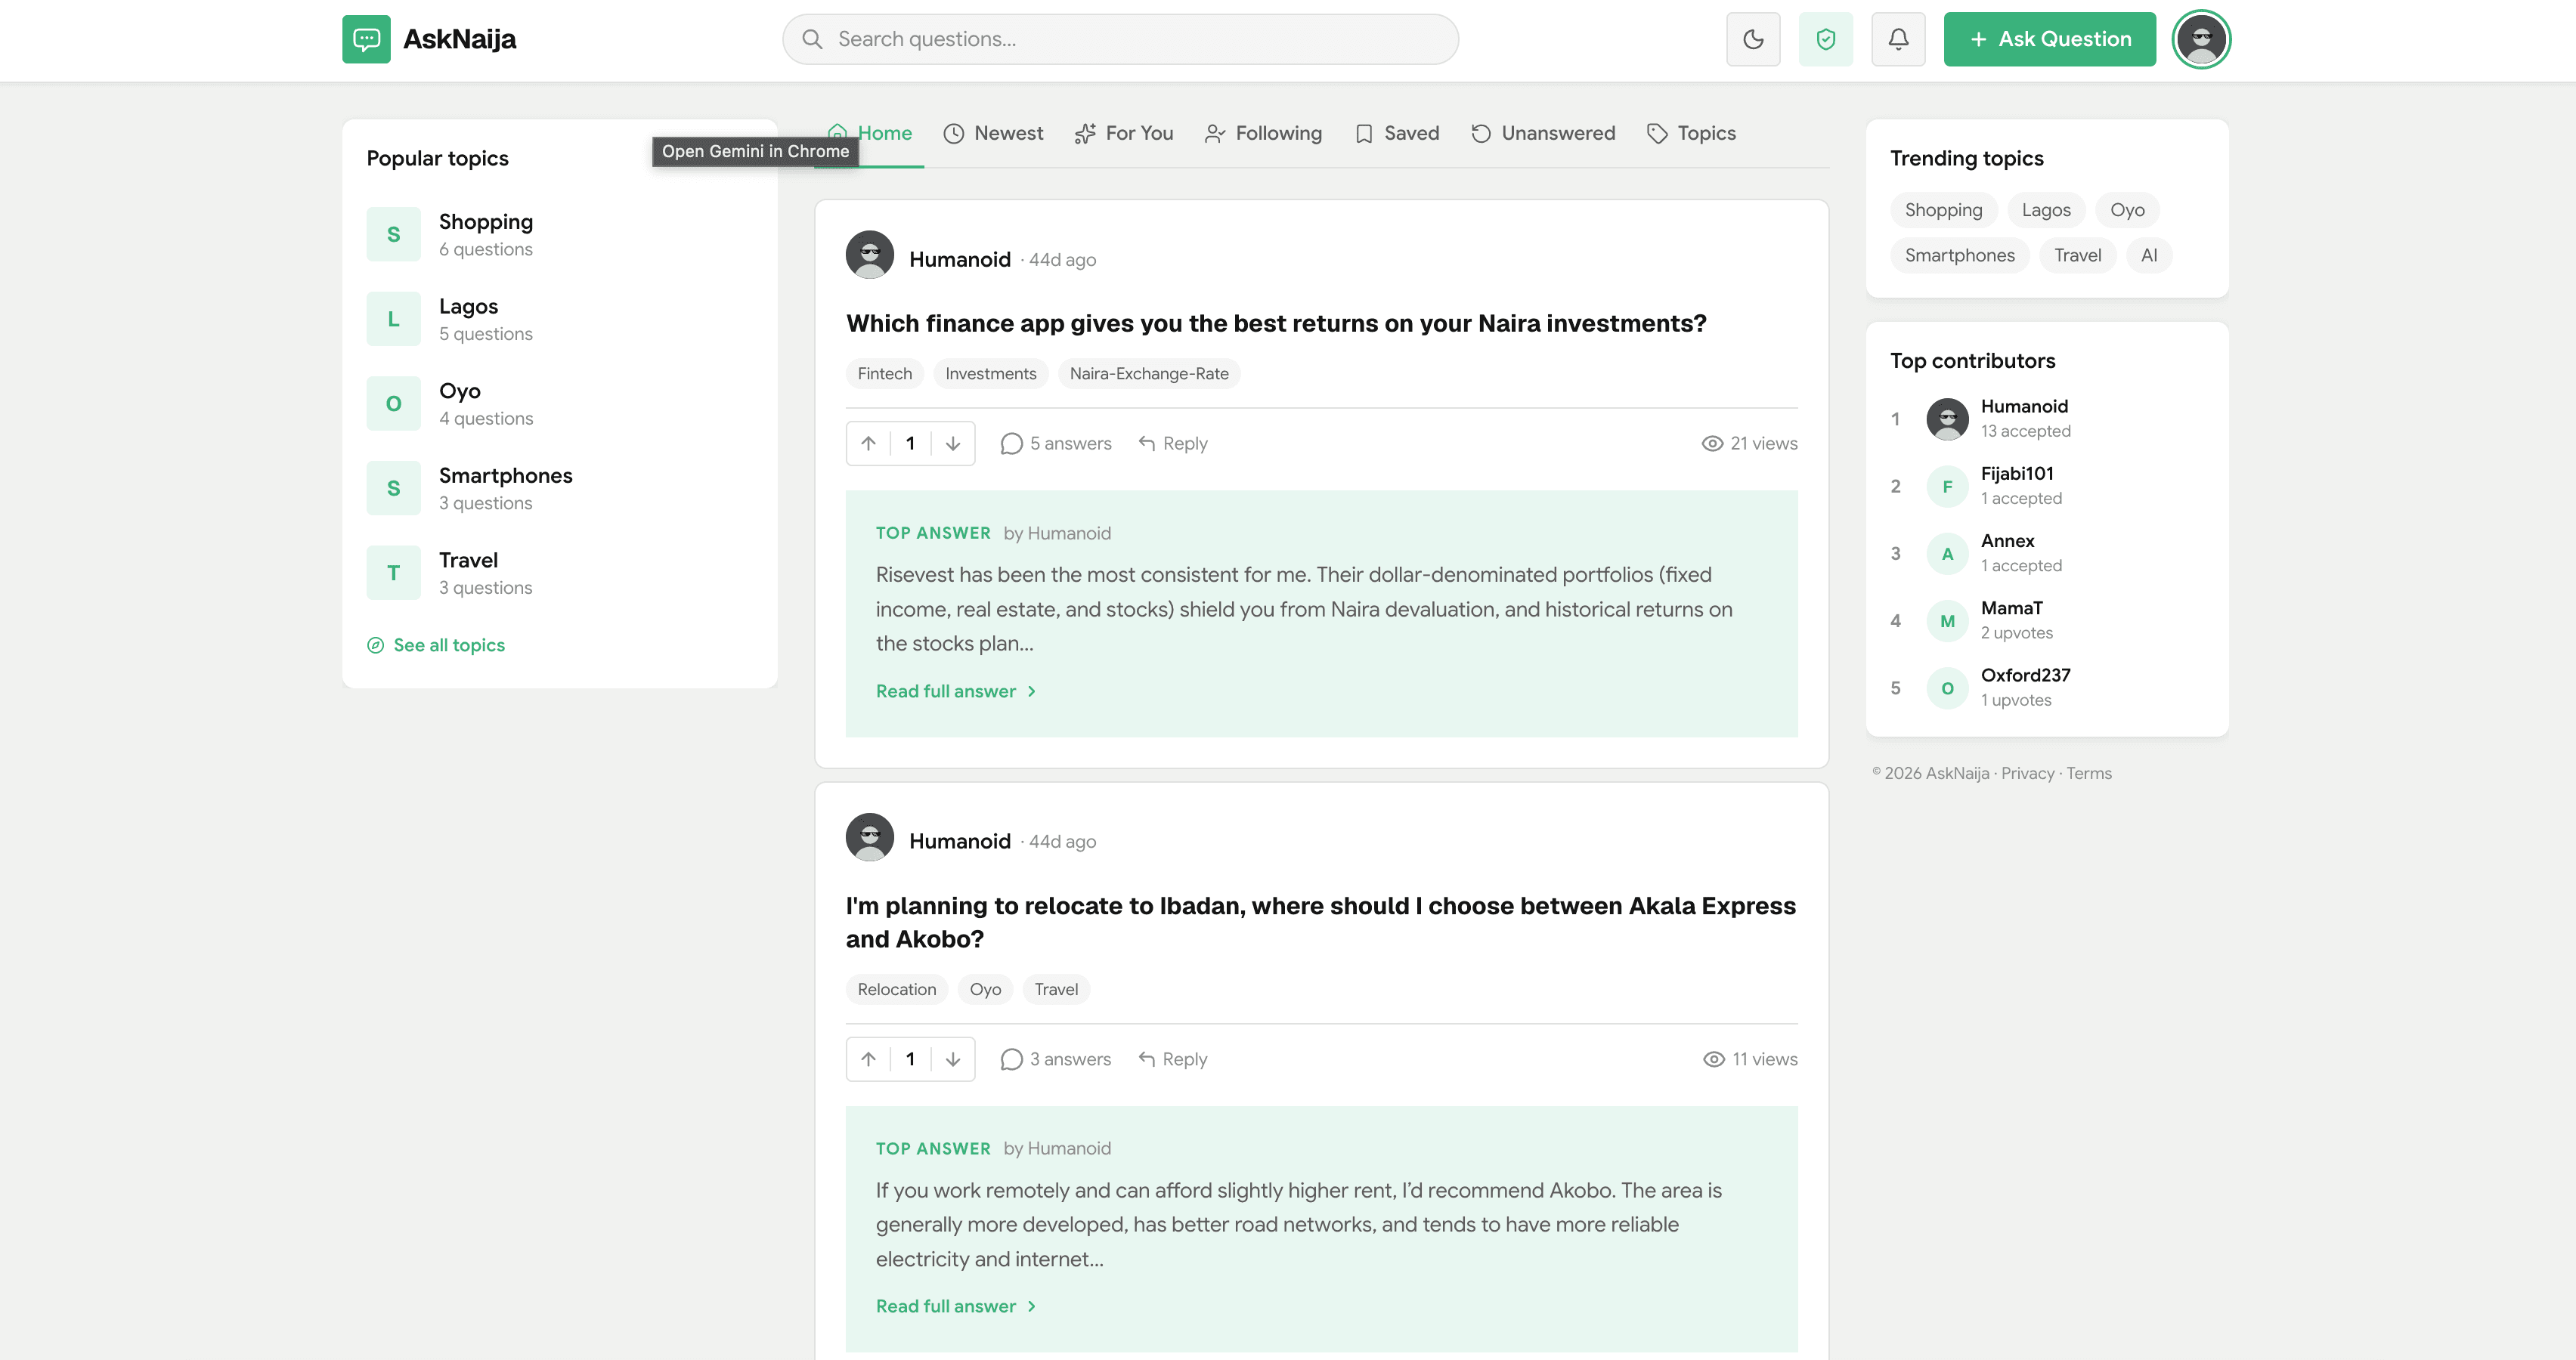Open the 3 answers comment link

tap(1055, 1059)
